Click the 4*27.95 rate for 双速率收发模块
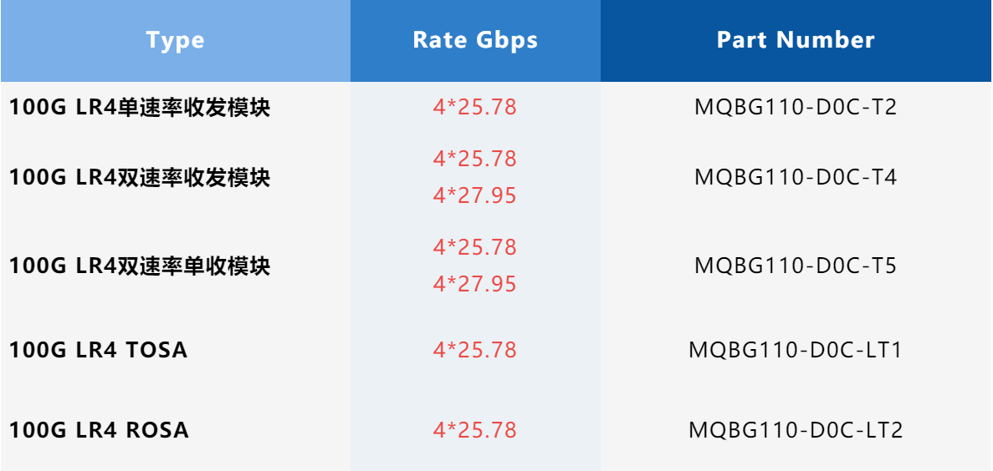The height and width of the screenshot is (471, 993). tap(475, 195)
